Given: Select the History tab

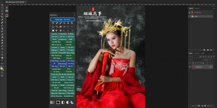Looking at the screenshot, I should pyautogui.click(x=191, y=8).
